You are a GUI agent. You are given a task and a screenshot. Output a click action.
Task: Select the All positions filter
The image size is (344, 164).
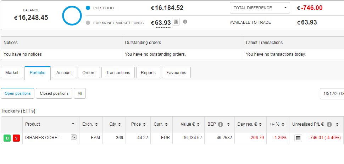point(80,93)
